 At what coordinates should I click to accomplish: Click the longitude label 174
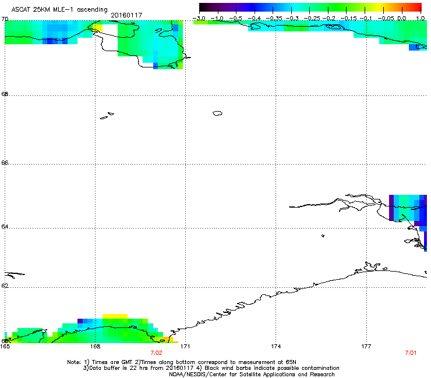(275, 347)
